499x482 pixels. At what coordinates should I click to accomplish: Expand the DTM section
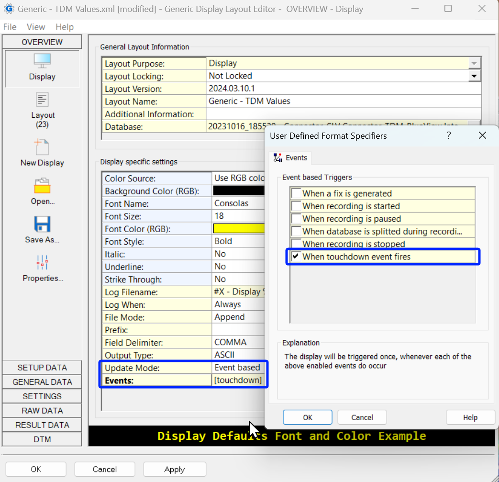pyautogui.click(x=42, y=439)
